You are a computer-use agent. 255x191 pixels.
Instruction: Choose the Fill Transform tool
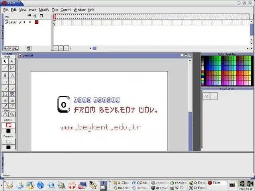tap(12, 94)
